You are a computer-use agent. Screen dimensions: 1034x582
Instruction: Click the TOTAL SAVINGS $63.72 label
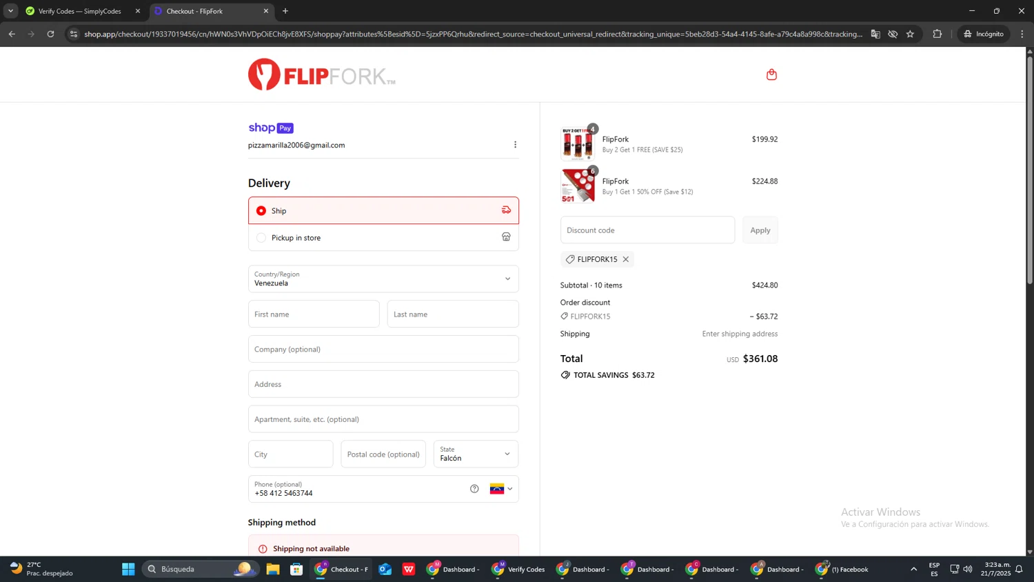[607, 375]
